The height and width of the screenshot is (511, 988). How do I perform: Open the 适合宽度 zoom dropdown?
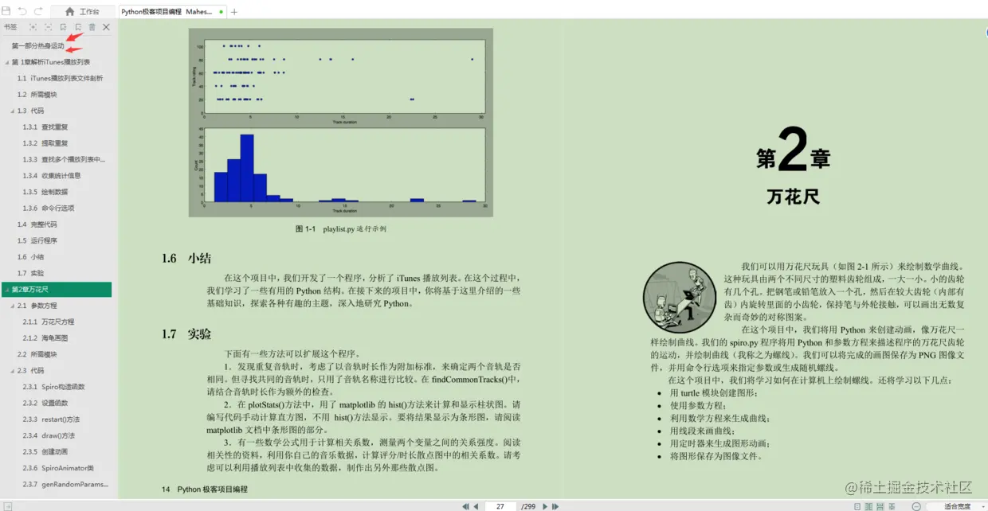[x=957, y=506]
